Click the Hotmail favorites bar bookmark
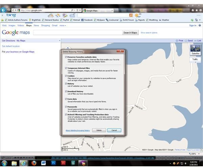 (x=75, y=20)
